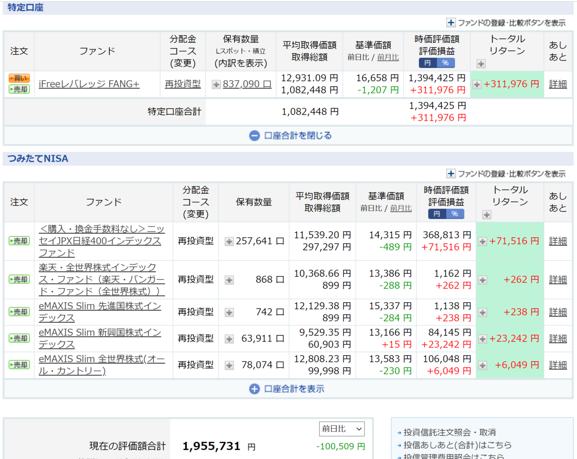The width and height of the screenshot is (577, 459).
Task: Click the 買い buy button for iFree FANG+
Action: [x=19, y=78]
